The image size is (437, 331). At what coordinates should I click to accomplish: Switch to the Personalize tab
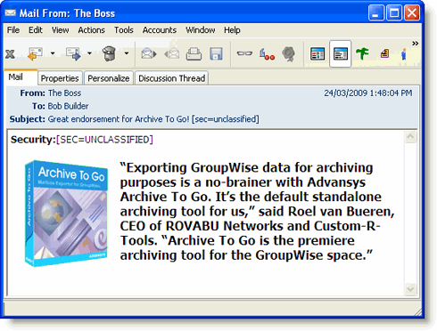coord(109,78)
